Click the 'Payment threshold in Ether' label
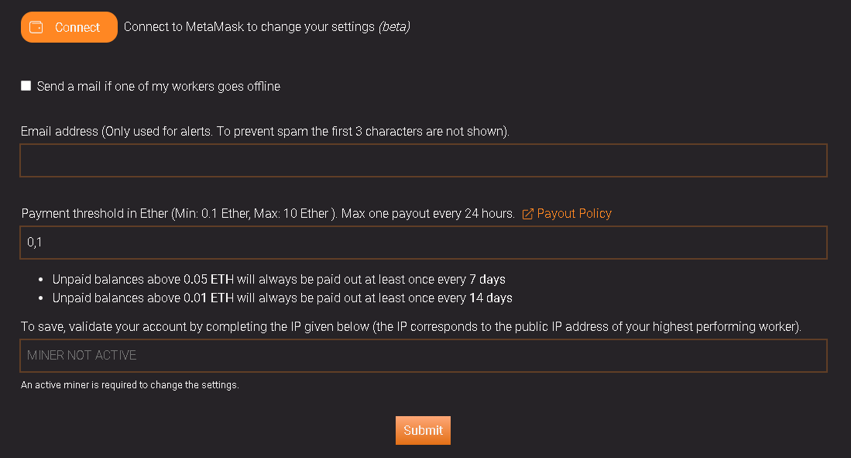 click(x=267, y=214)
